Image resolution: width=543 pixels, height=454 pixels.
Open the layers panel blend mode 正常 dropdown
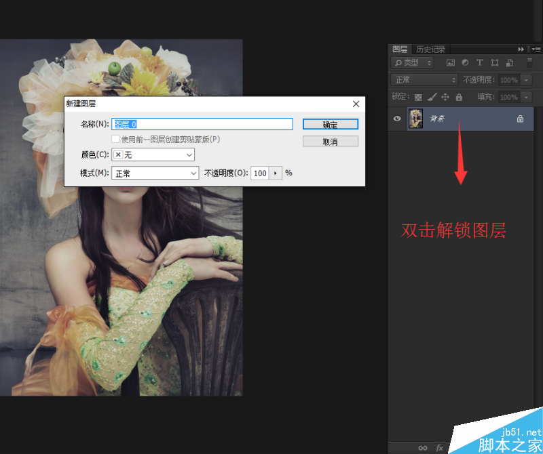click(x=424, y=80)
